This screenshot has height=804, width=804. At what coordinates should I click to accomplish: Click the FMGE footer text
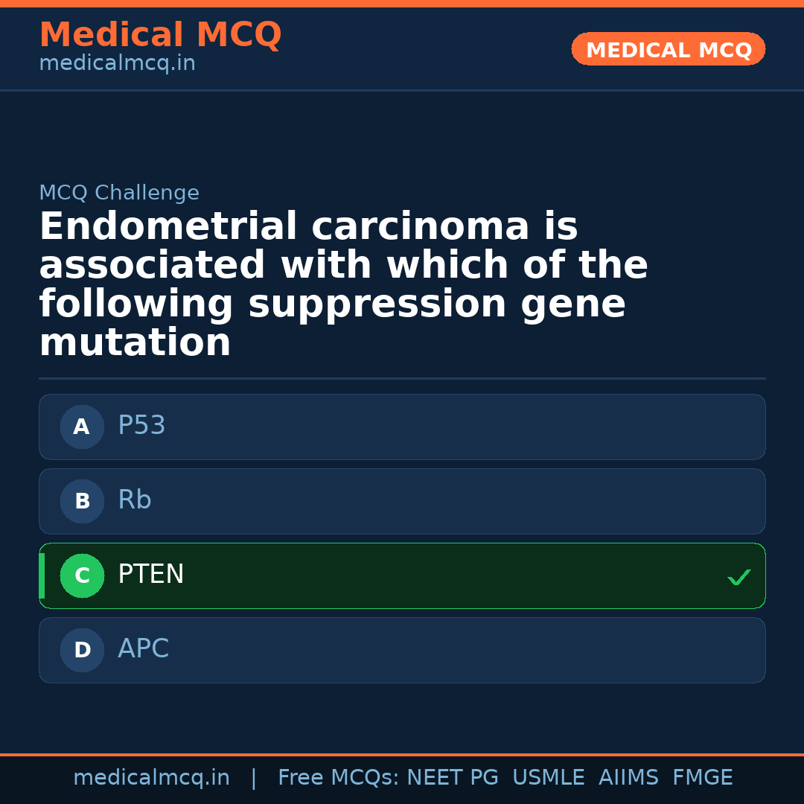[x=702, y=778]
